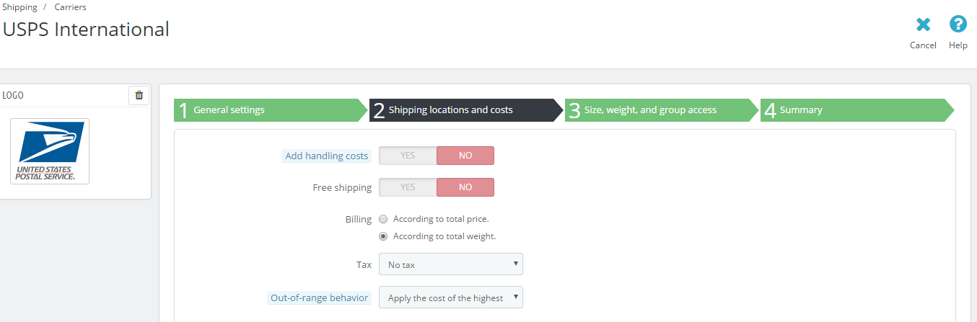
Task: Select billing according to total price
Action: tap(383, 219)
